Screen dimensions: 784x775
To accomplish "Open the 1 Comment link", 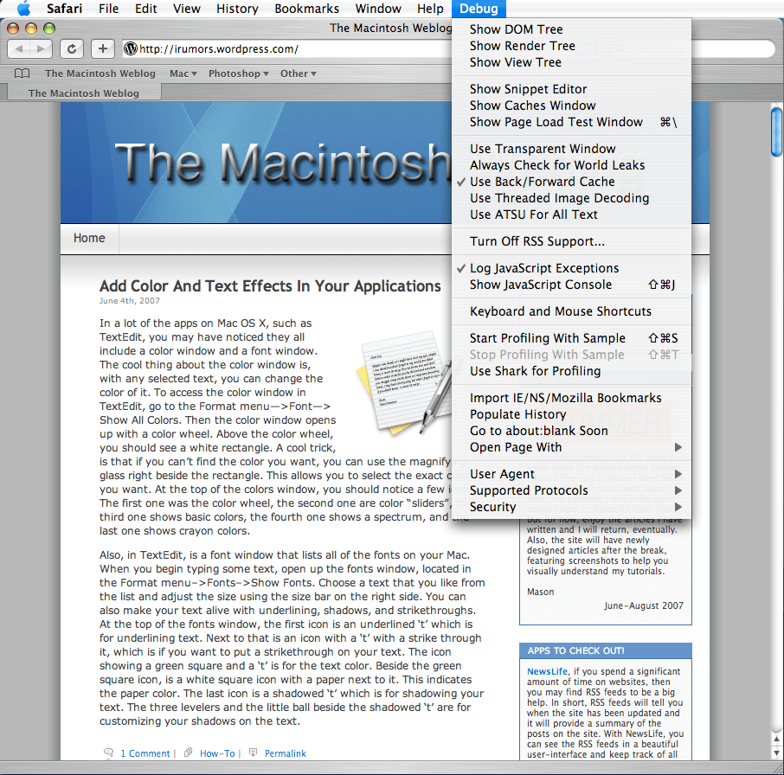I will coord(145,753).
